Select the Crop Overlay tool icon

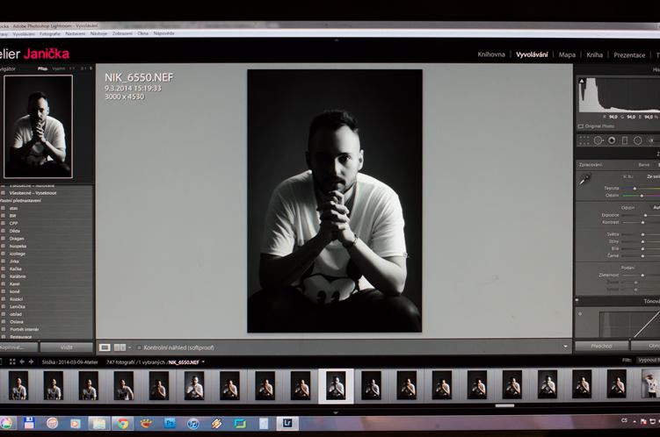[x=584, y=140]
